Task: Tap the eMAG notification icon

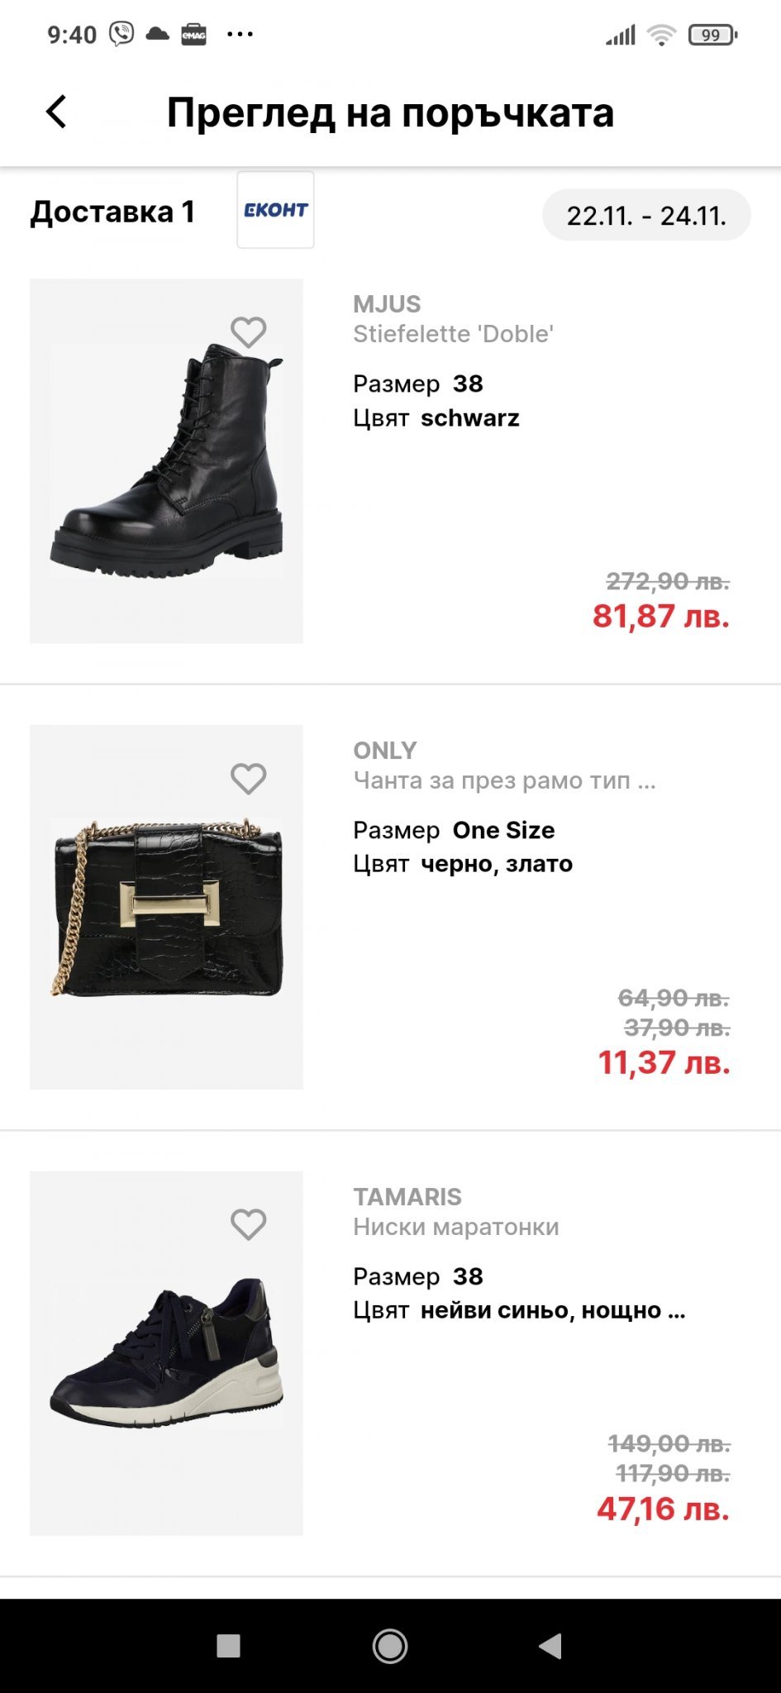Action: 193,35
